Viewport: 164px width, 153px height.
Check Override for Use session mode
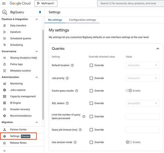pos(91,142)
